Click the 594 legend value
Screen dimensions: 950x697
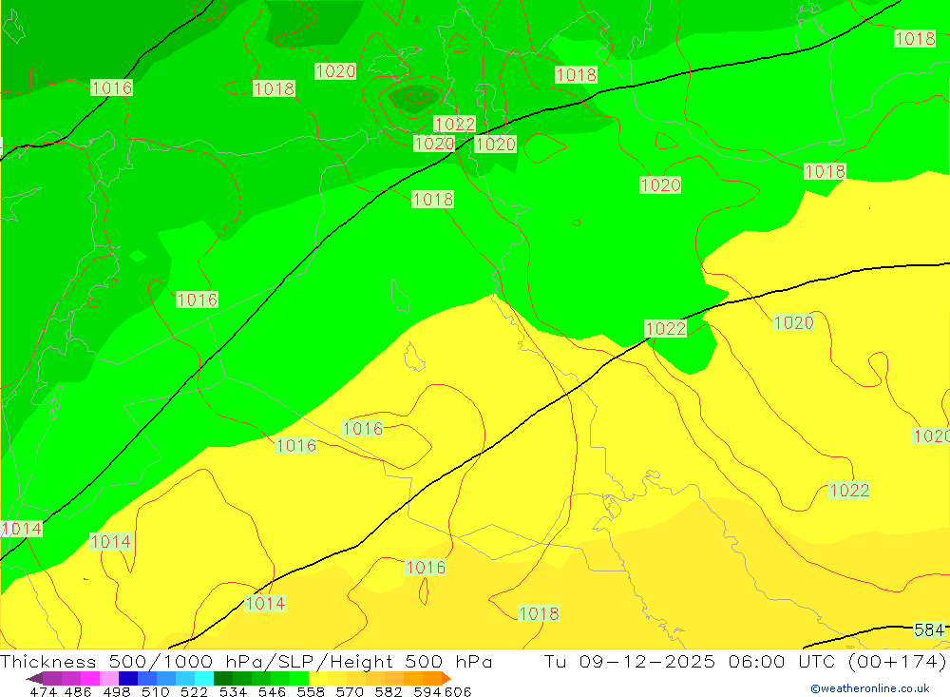[427, 691]
